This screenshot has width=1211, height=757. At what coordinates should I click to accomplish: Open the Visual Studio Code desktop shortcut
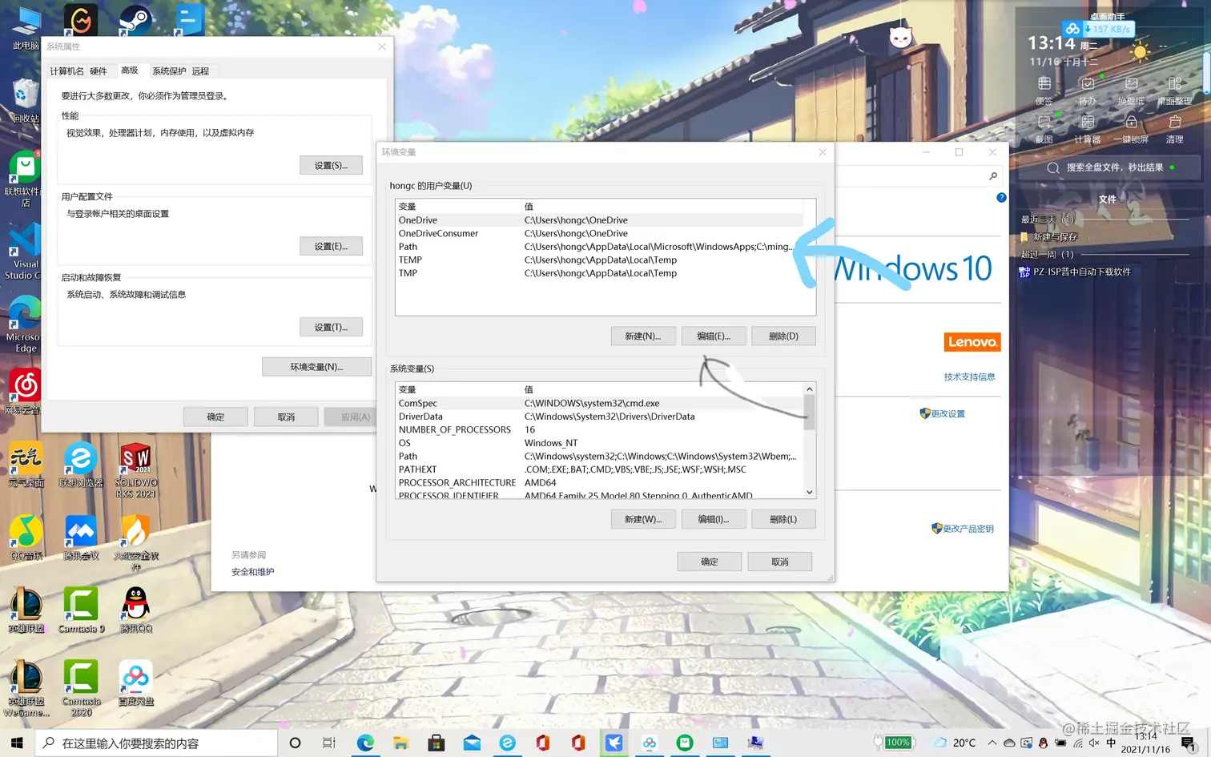(x=24, y=252)
